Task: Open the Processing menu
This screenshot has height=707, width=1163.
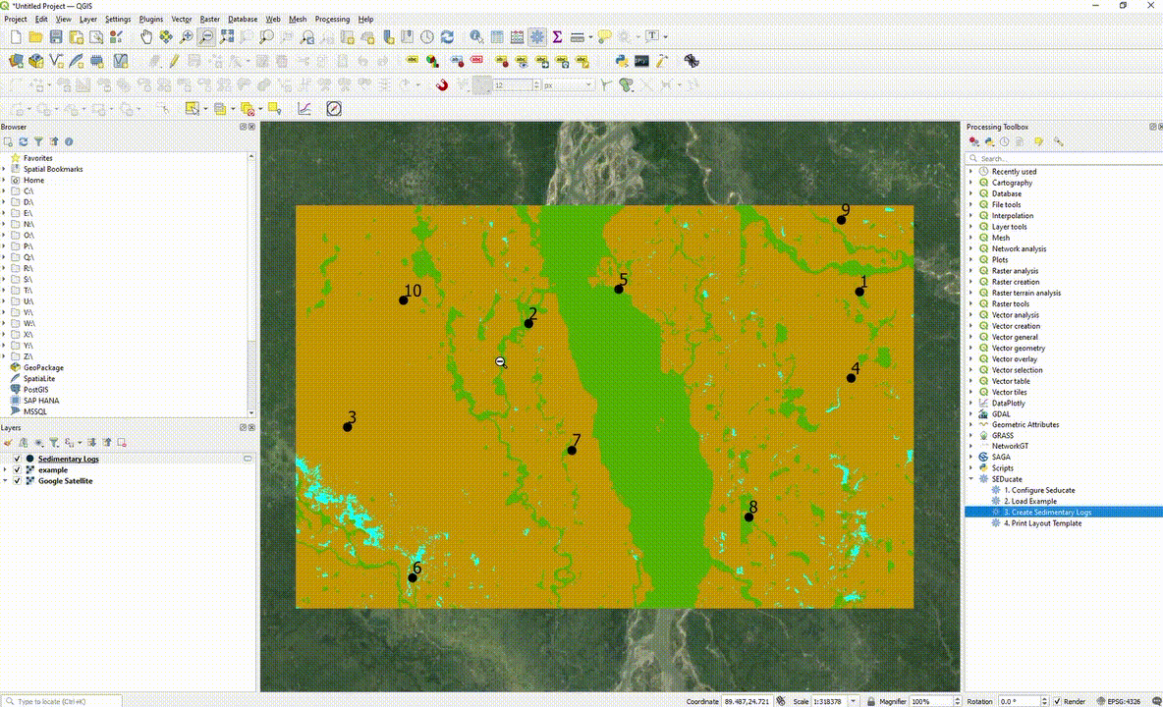Action: click(332, 19)
